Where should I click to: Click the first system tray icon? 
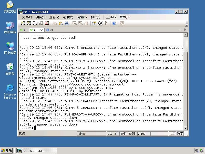click(x=197, y=151)
